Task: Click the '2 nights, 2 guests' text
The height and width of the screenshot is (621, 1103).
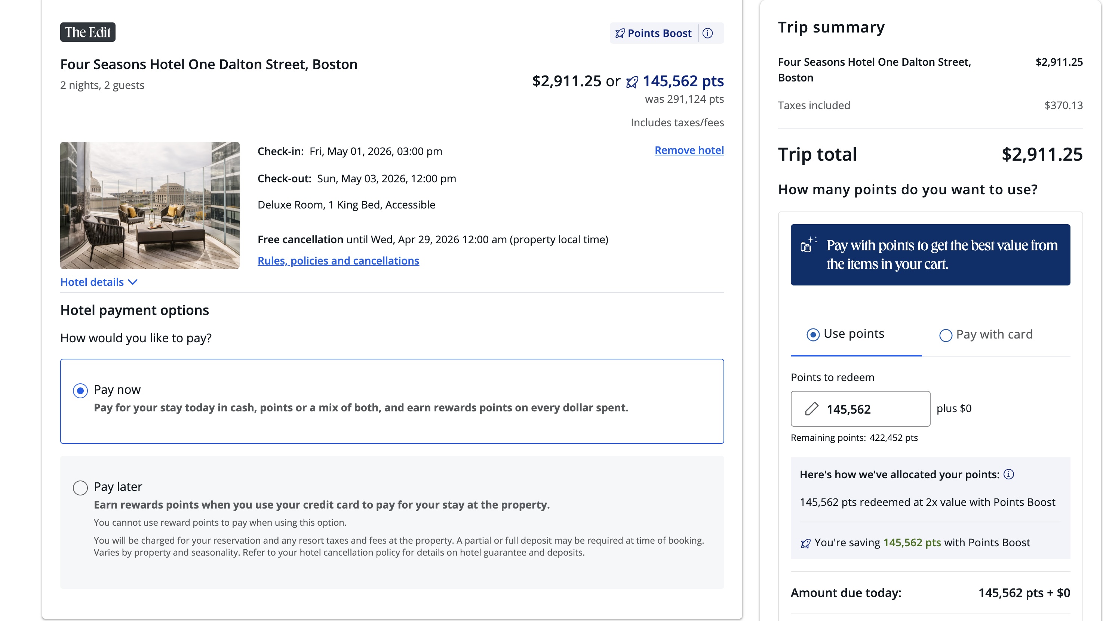Action: [102, 86]
